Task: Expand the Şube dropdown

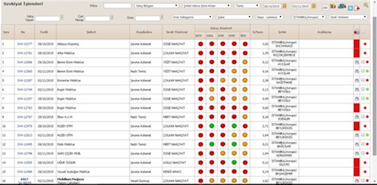Action: pos(234,17)
